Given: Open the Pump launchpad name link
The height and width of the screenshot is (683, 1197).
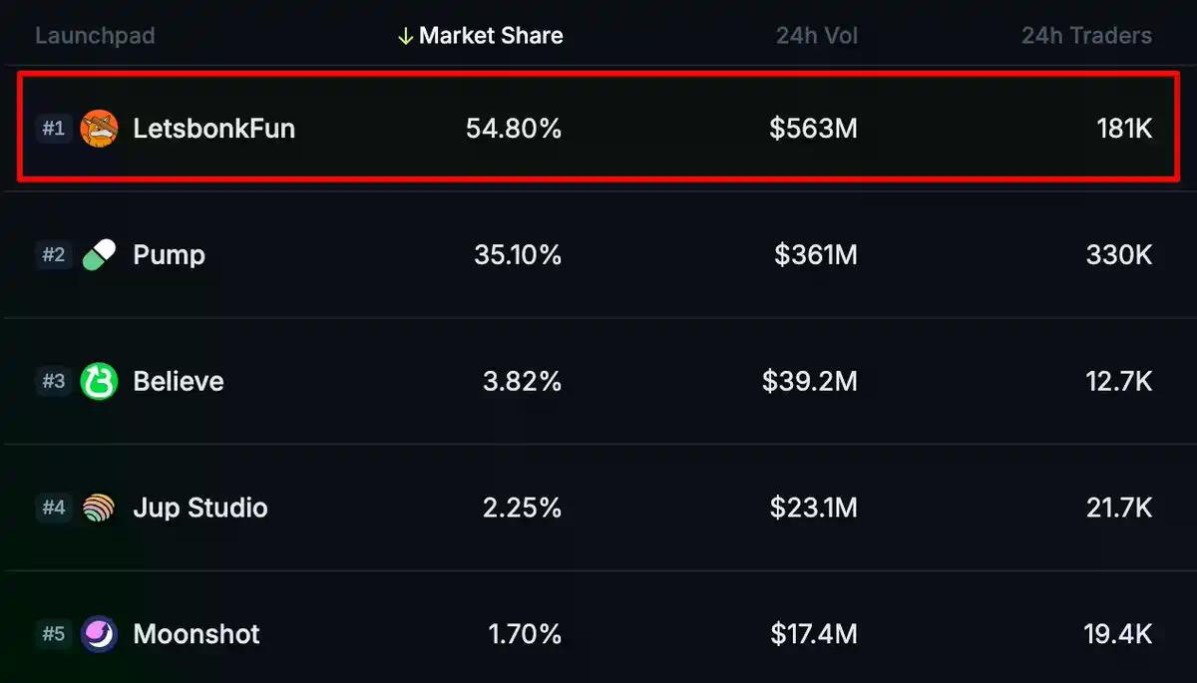Looking at the screenshot, I should click(169, 255).
